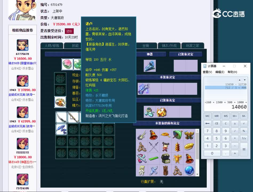Image resolution: width=253 pixels, height=192 pixels.
Task: Click calculator CE button
Action: click(x=216, y=123)
